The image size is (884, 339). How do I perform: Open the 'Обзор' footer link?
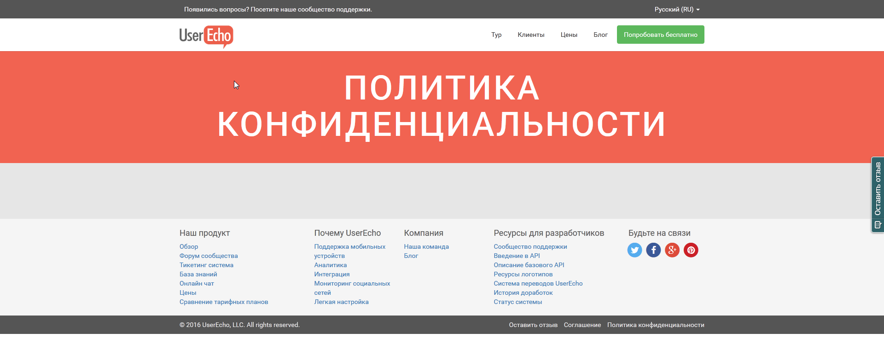189,246
